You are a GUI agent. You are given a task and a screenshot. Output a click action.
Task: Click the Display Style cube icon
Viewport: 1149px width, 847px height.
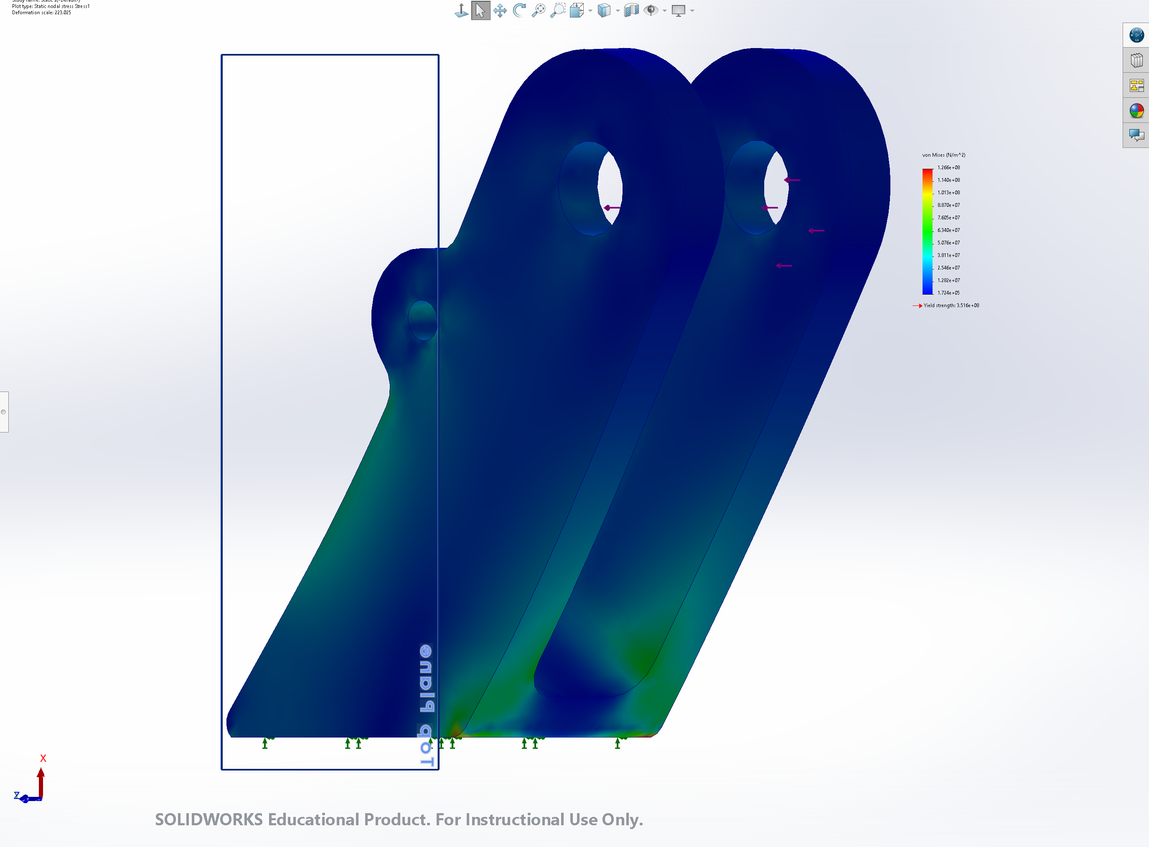(605, 10)
